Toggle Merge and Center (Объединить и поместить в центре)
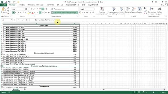 point(64,13)
